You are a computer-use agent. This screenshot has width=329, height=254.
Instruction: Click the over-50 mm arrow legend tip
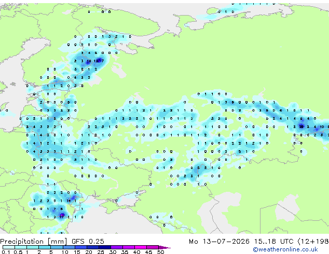click(164, 247)
